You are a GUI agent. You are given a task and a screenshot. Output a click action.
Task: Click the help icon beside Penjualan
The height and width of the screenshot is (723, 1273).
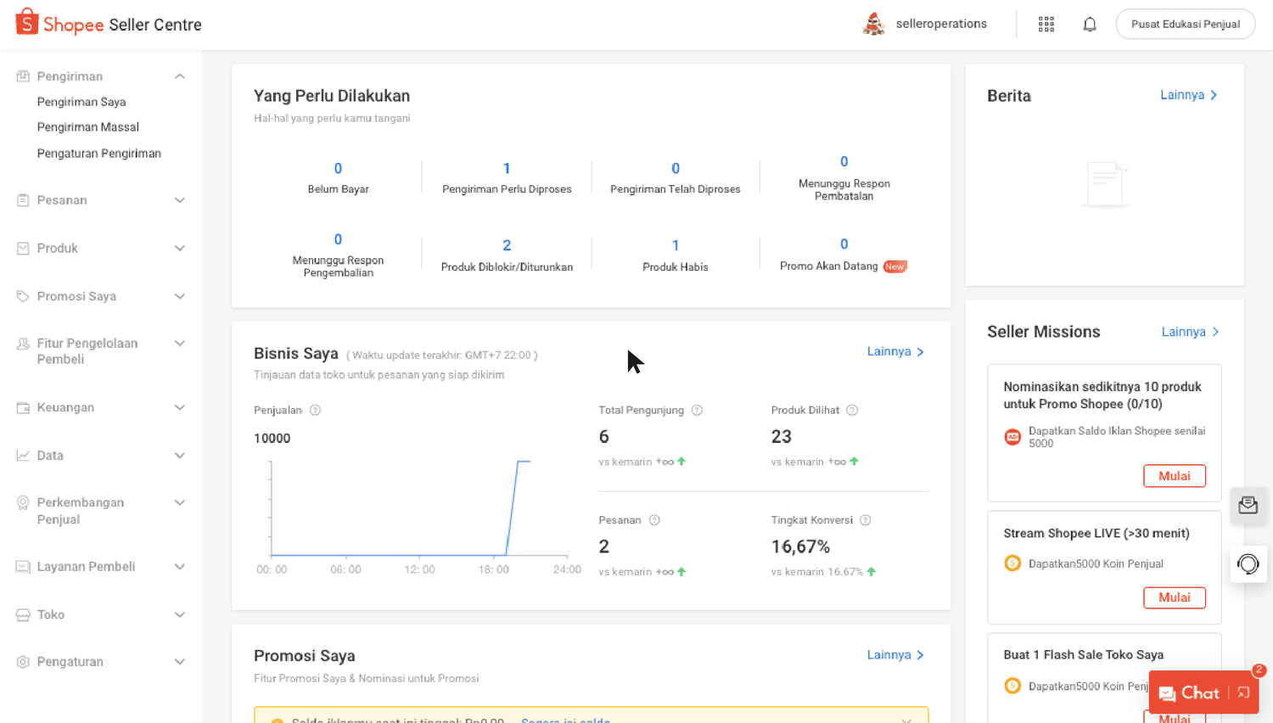[x=315, y=411]
